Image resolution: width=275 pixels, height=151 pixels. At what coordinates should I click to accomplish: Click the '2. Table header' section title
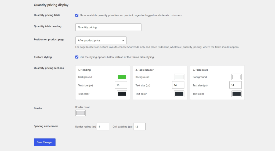144,70
